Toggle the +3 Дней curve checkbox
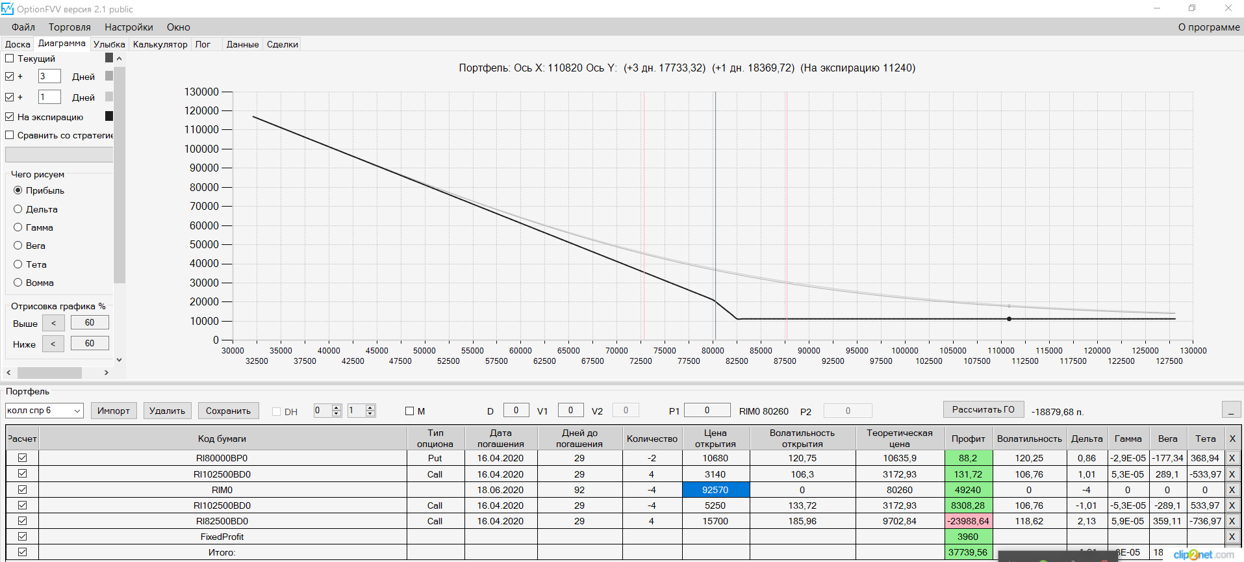This screenshot has width=1244, height=562. pos(10,77)
